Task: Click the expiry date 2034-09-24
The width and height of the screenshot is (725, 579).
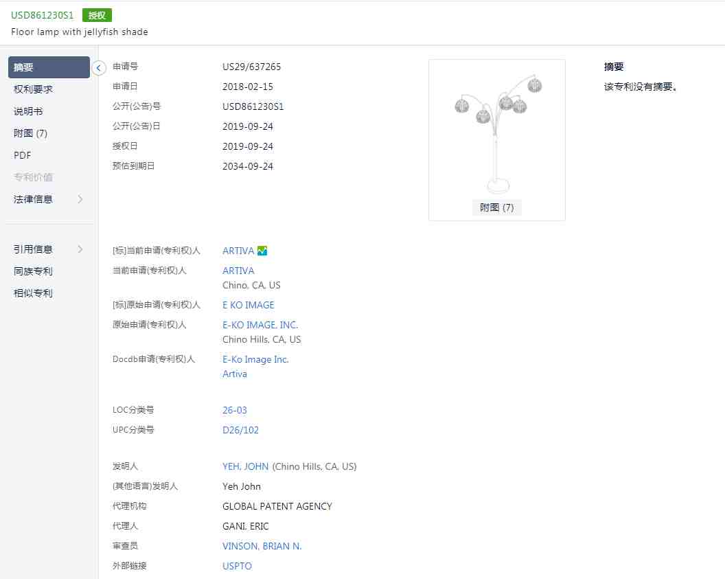Action: 248,166
